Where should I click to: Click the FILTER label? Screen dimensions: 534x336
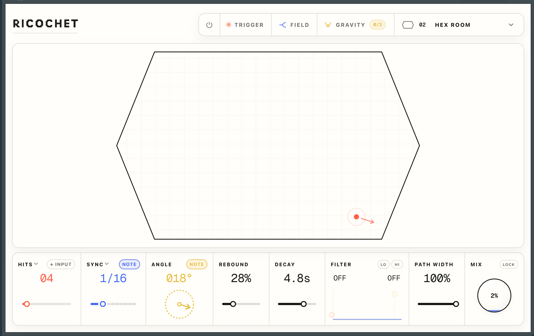click(x=341, y=265)
